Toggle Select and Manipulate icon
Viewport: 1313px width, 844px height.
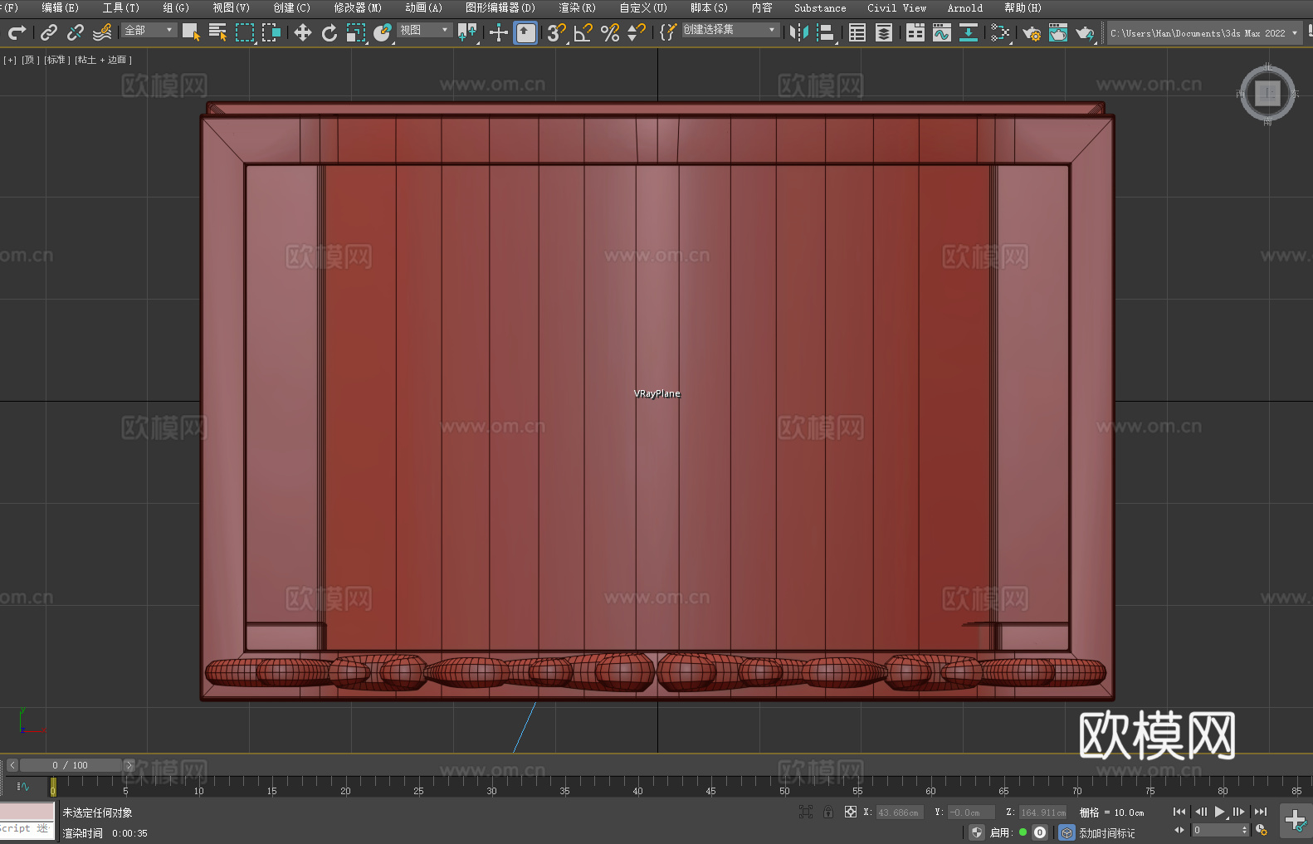[x=499, y=32]
